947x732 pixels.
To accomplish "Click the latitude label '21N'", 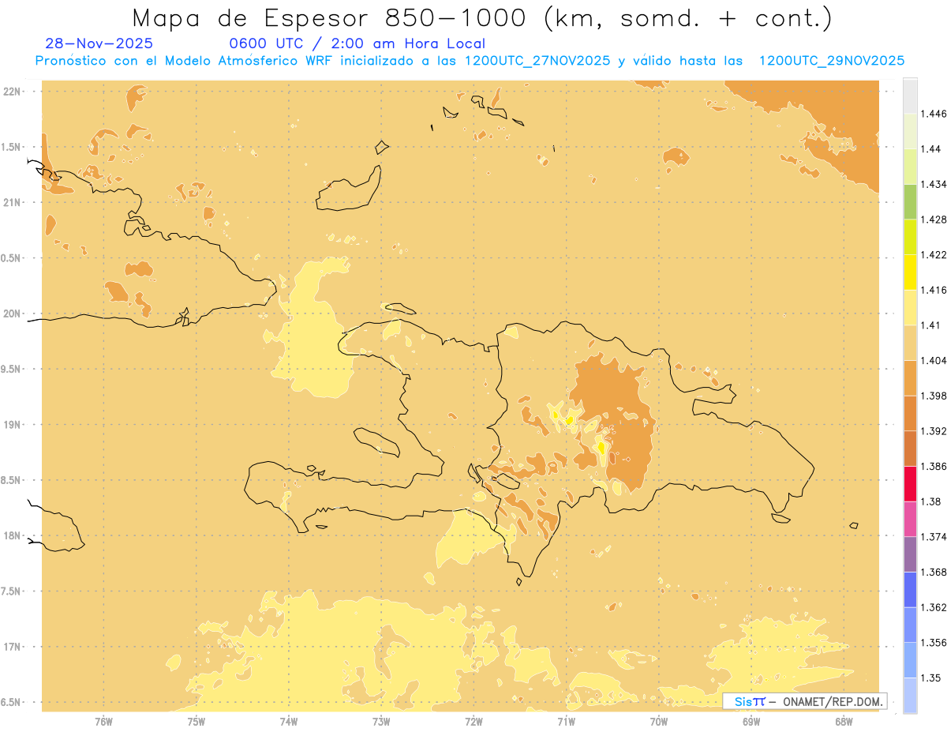I will click(13, 202).
